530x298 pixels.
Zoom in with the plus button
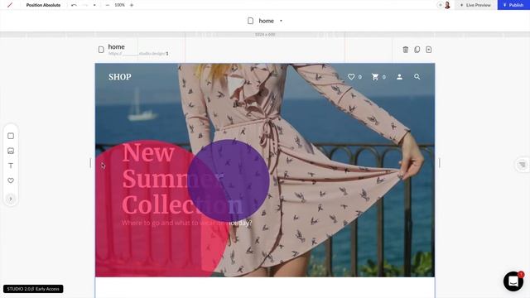coord(132,5)
